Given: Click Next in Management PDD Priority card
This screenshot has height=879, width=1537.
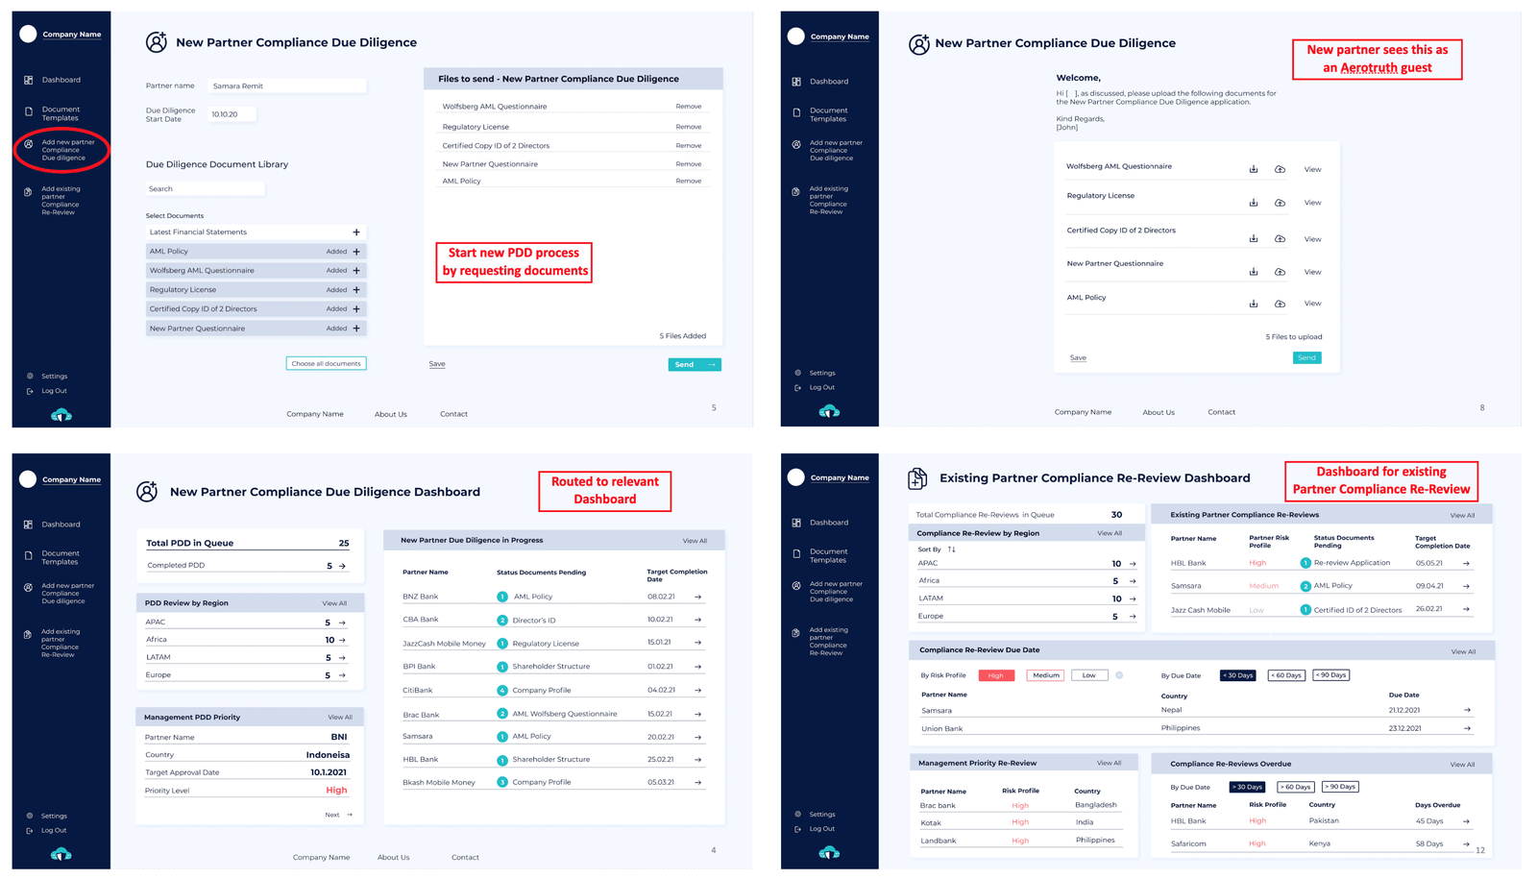Looking at the screenshot, I should 337,815.
